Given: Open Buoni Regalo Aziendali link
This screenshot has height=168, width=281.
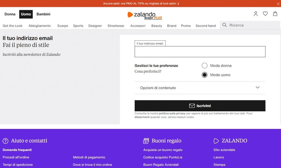Looking at the screenshot, I should pyautogui.click(x=161, y=165).
